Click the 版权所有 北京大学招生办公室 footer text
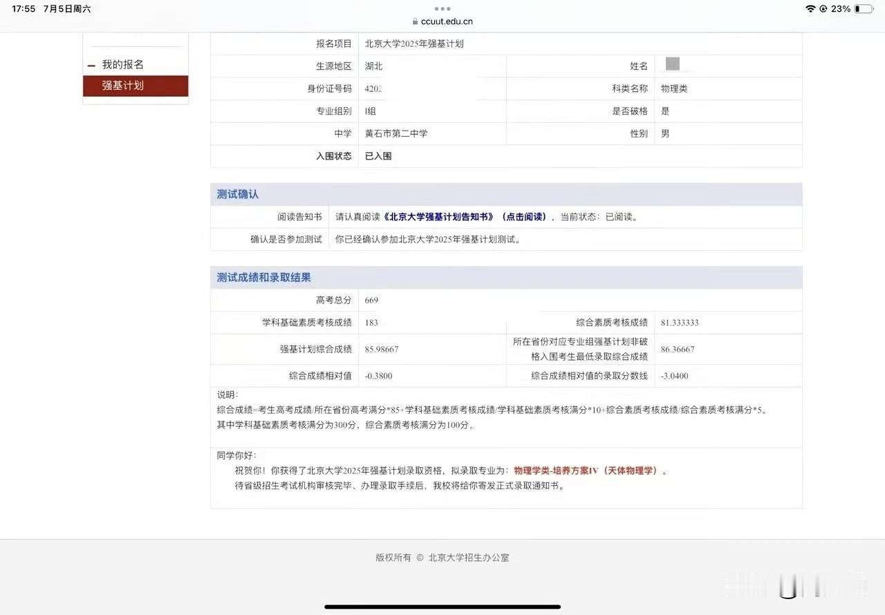Screen dimensions: 885x615 442,558
